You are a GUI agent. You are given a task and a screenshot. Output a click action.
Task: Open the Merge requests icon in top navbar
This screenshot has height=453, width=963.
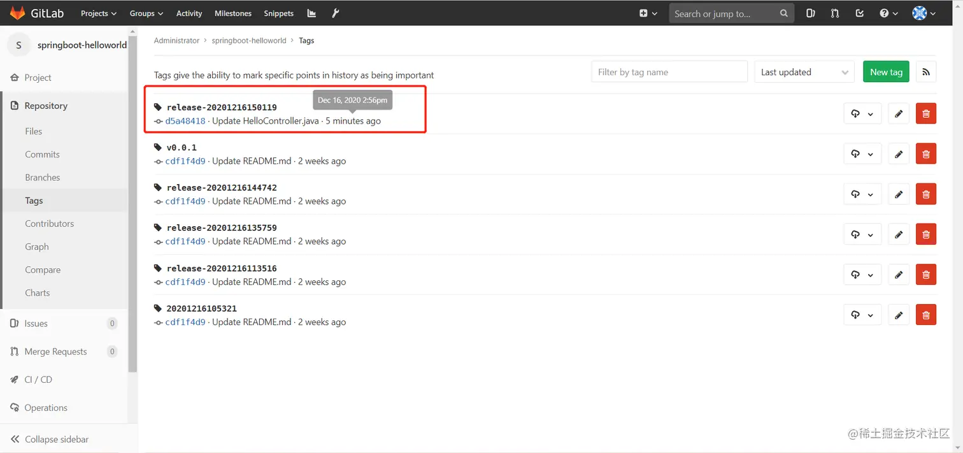point(835,13)
